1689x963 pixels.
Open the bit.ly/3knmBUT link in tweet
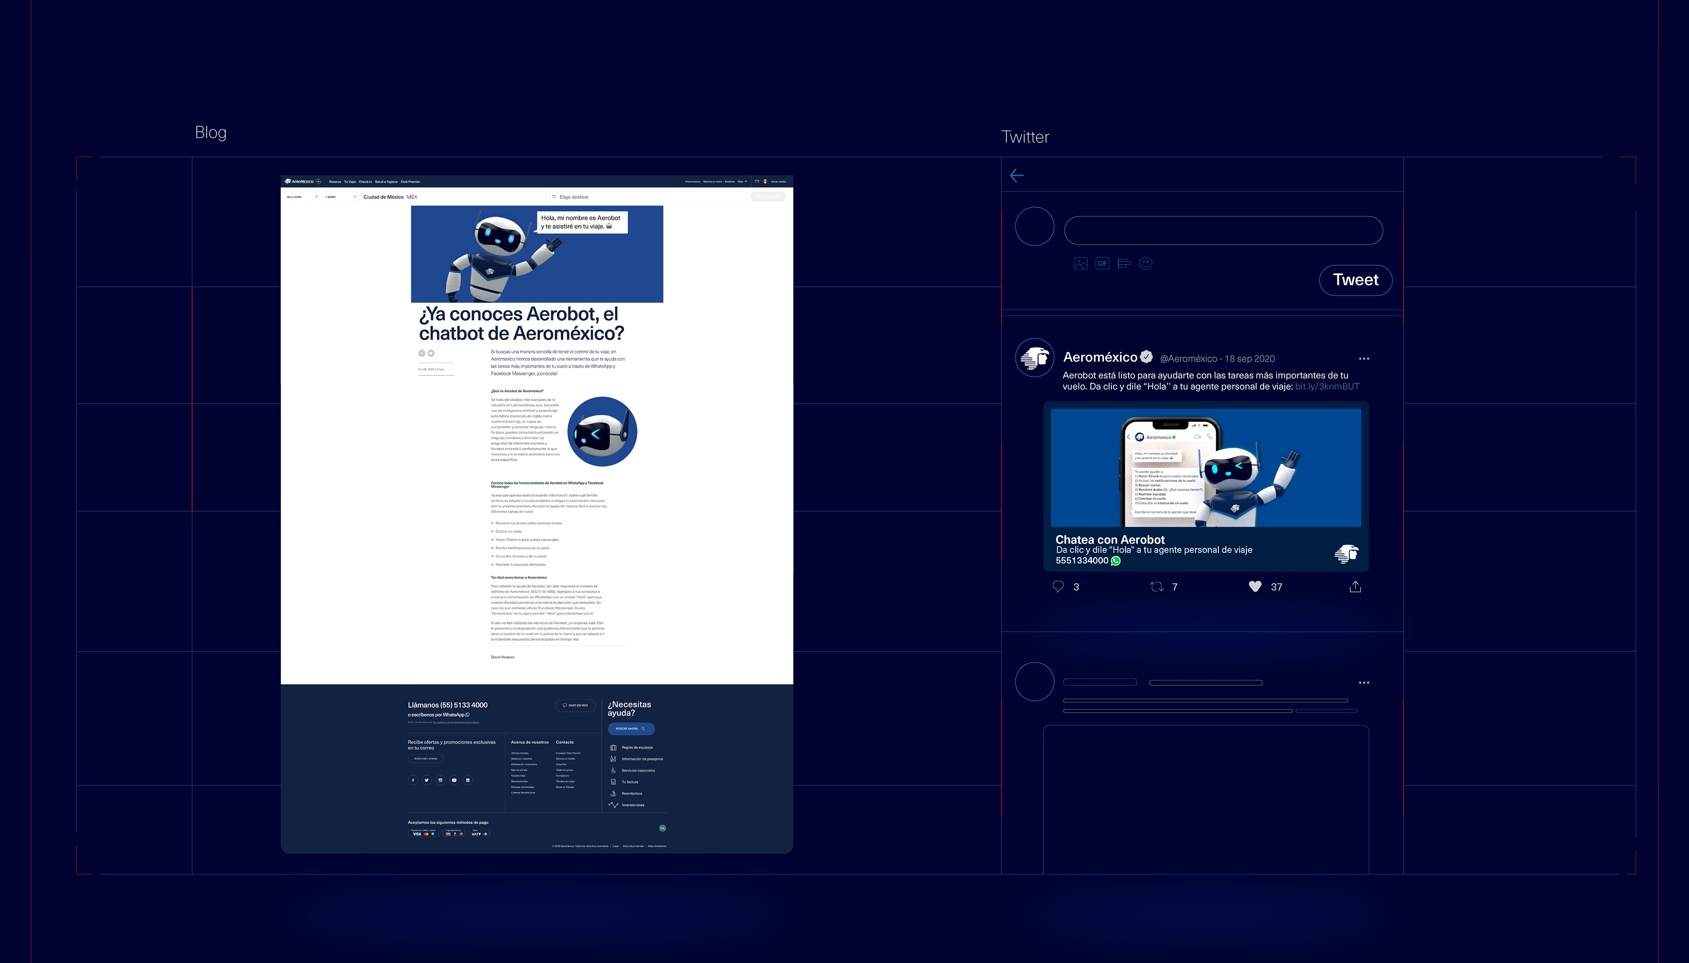(x=1327, y=386)
